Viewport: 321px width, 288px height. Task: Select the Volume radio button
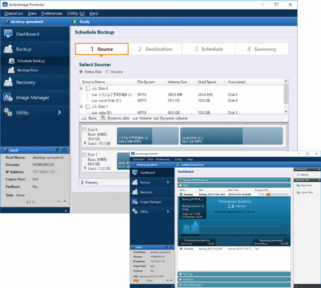tap(107, 72)
